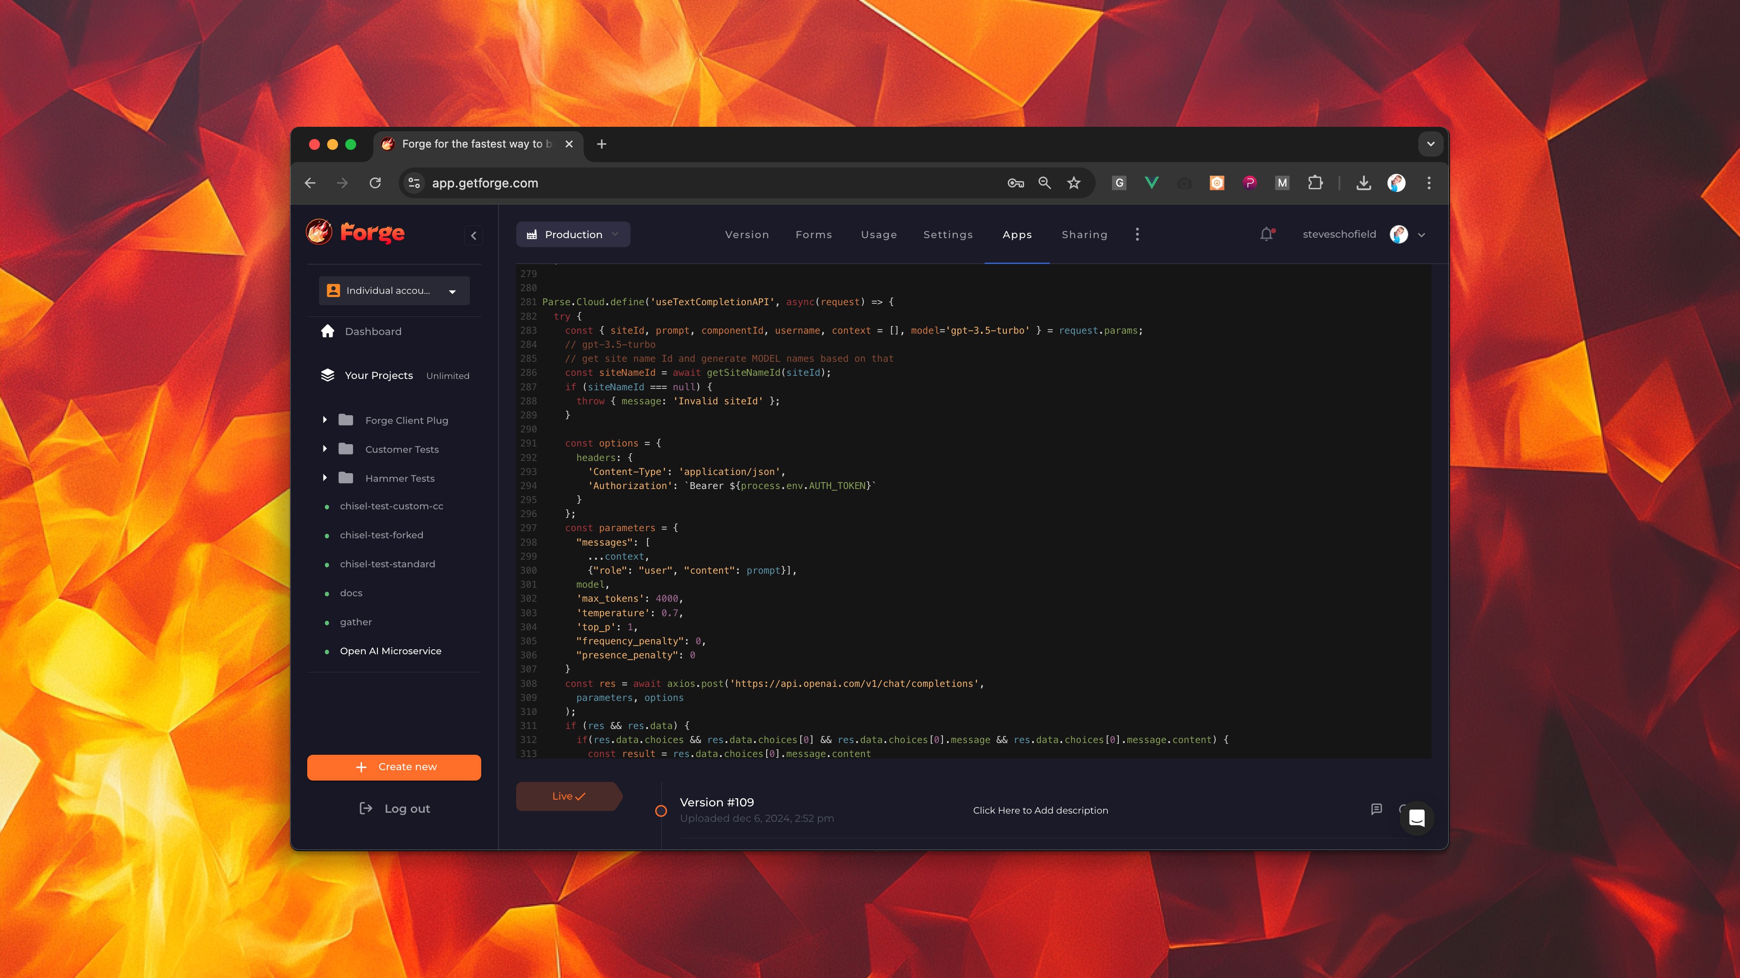The width and height of the screenshot is (1740, 978).
Task: Show browser downloads
Action: click(1364, 183)
